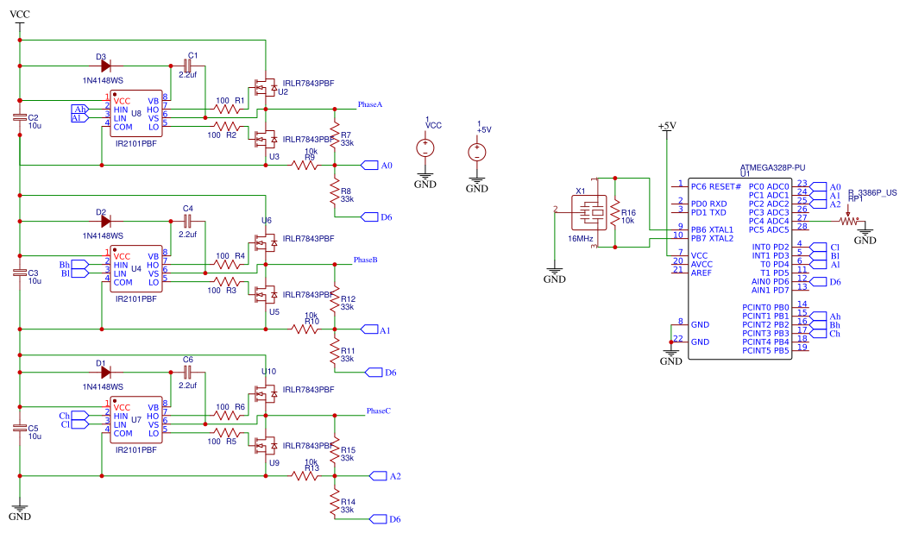Click the AREF pin label
Image resolution: width=906 pixels, height=533 pixels.
(x=702, y=273)
